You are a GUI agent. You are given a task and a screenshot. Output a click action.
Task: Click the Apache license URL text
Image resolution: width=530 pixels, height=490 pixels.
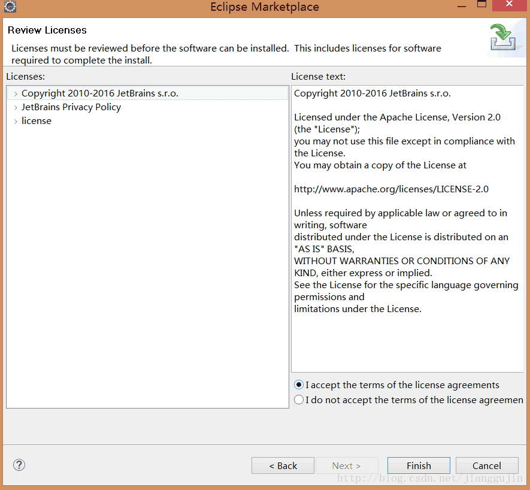tap(391, 189)
